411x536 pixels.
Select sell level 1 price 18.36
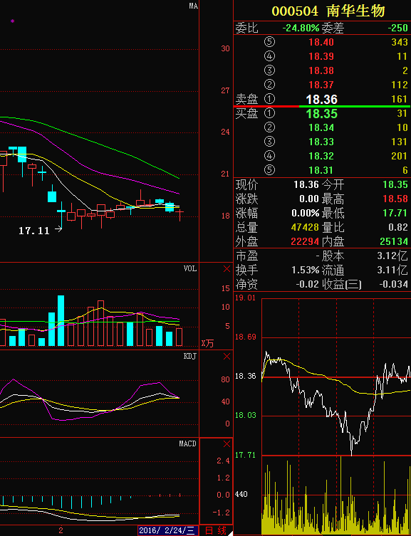pyautogui.click(x=321, y=100)
